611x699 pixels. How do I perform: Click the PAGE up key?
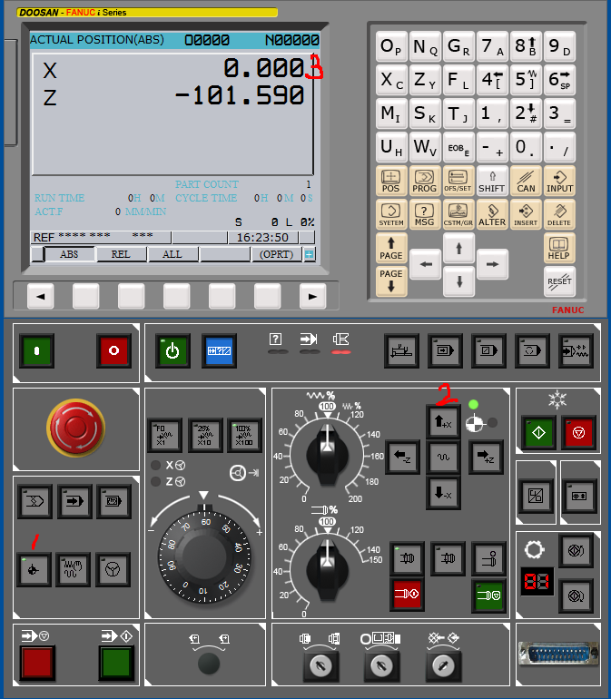pyautogui.click(x=391, y=249)
